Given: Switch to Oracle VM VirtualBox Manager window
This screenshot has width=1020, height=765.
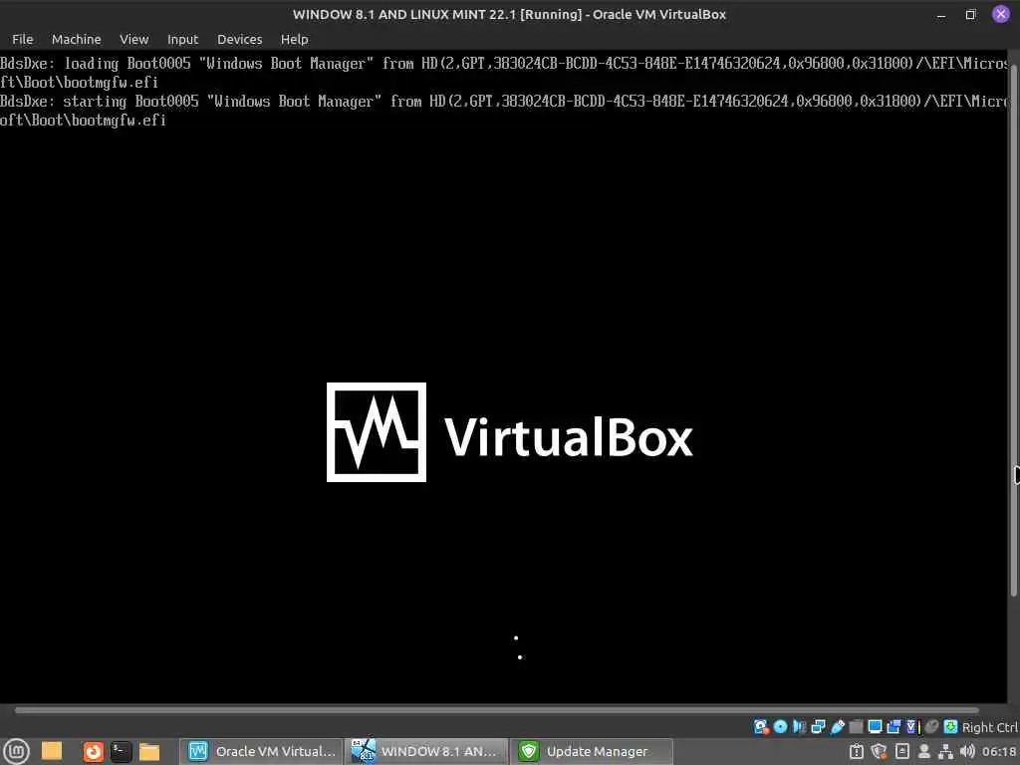Looking at the screenshot, I should [261, 751].
